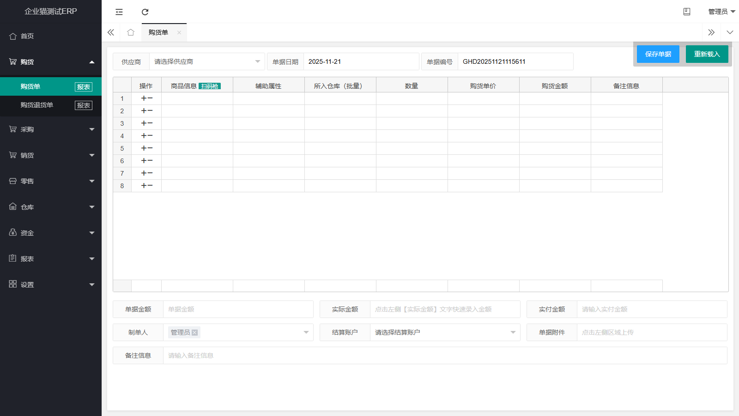Viewport: 739px width, 416px height.
Task: Expand the 仓库 sidebar menu
Action: [51, 207]
